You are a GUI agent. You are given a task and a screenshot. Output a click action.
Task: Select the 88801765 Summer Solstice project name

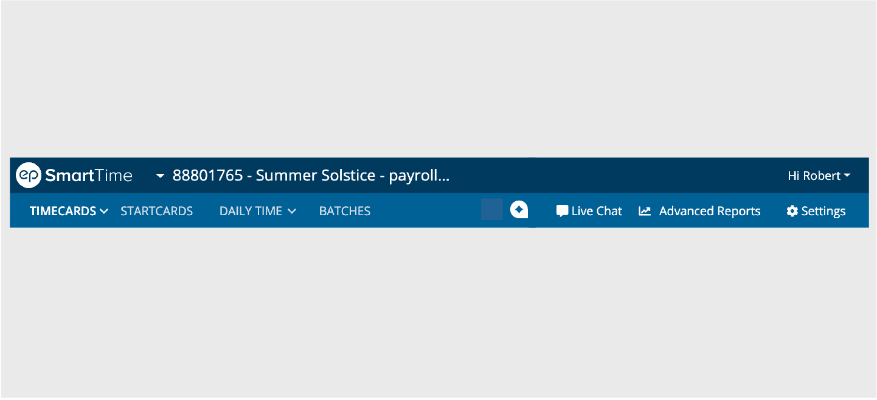[x=311, y=176]
